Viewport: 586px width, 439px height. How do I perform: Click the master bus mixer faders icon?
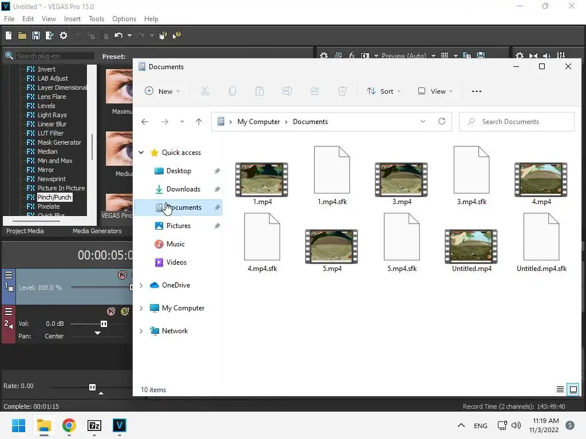[x=561, y=55]
